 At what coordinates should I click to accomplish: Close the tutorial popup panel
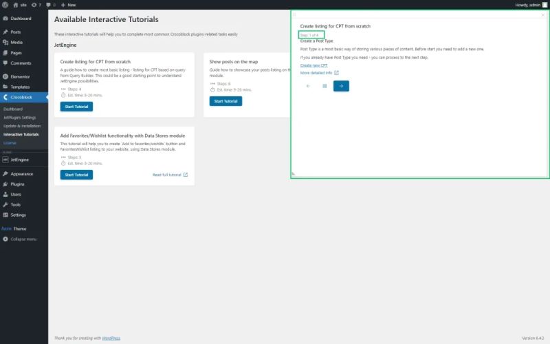click(542, 14)
